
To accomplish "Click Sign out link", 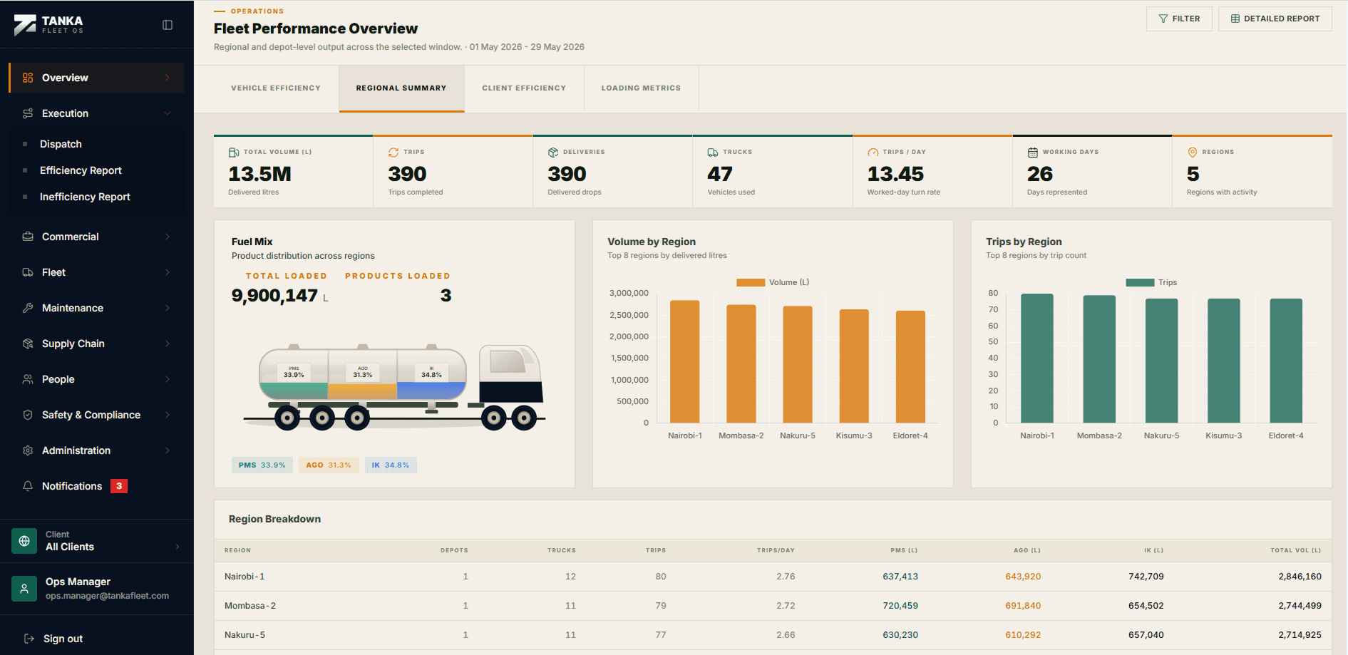I will [x=63, y=639].
